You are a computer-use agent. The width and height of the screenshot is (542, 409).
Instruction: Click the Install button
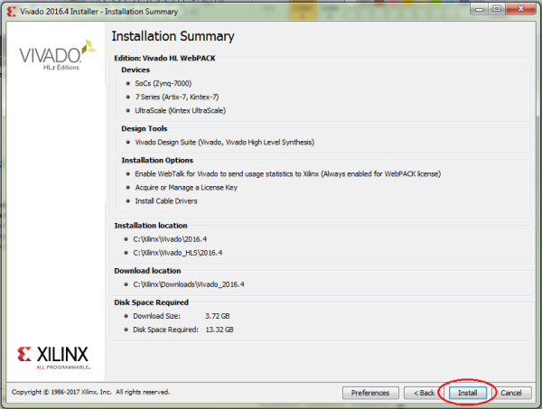(467, 393)
